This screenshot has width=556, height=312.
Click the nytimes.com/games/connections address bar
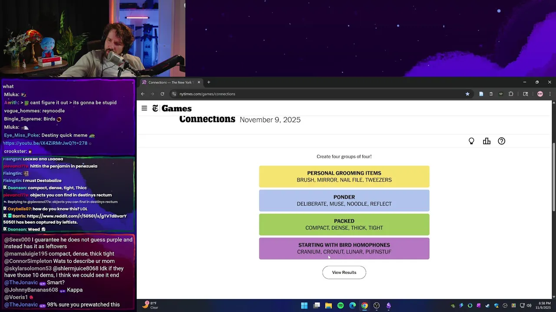click(320, 94)
